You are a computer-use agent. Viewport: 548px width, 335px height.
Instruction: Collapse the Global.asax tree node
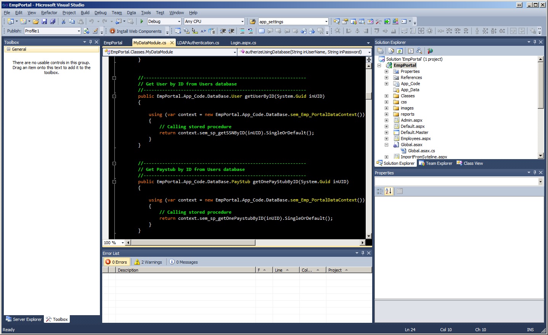pyautogui.click(x=386, y=145)
